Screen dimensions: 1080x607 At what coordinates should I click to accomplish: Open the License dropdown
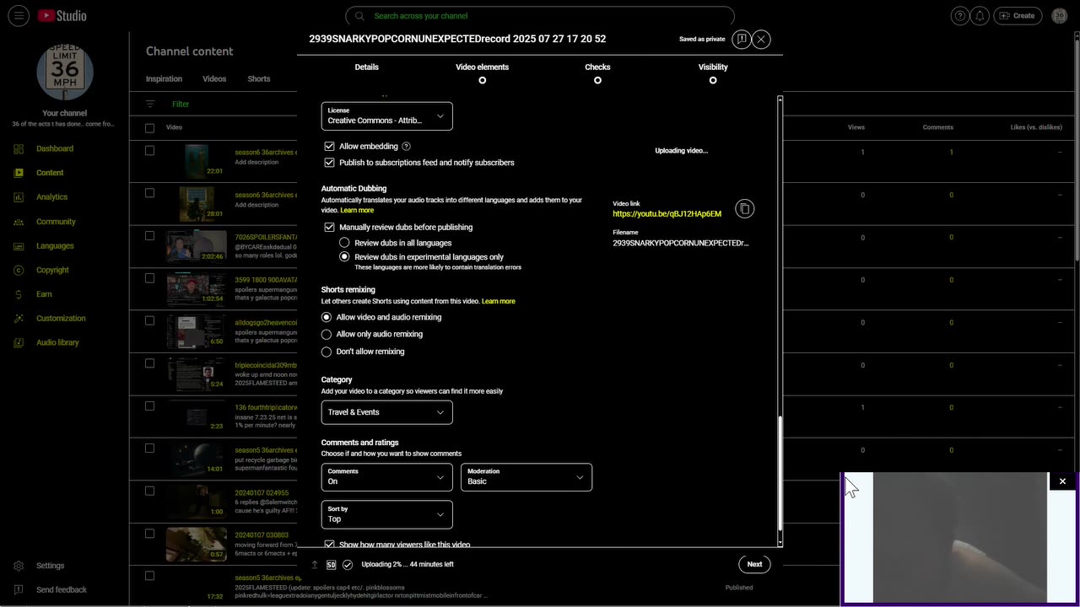point(386,116)
